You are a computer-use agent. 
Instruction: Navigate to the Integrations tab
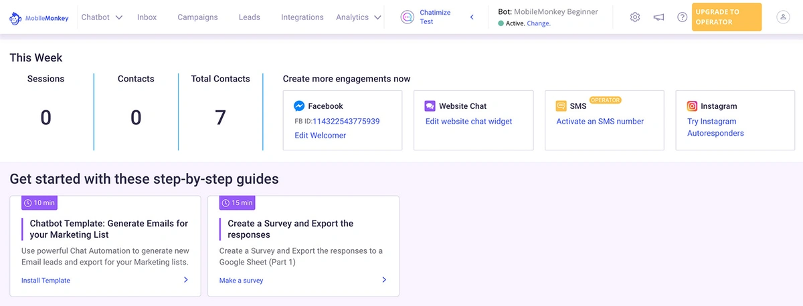302,17
